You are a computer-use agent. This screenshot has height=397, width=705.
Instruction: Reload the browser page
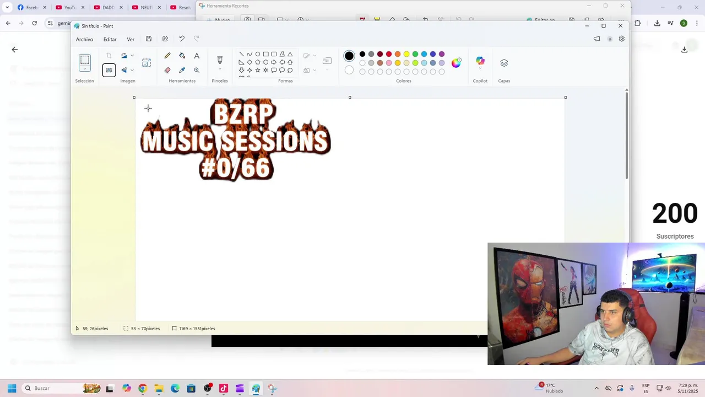[34, 23]
